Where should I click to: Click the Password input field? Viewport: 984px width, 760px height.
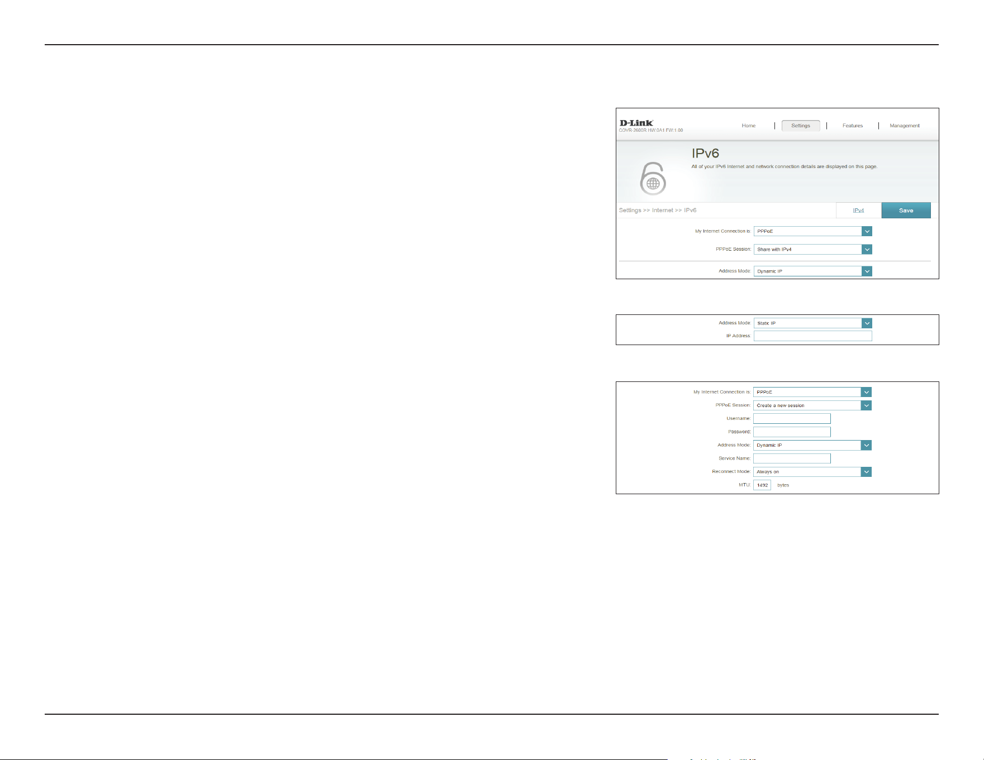(792, 432)
